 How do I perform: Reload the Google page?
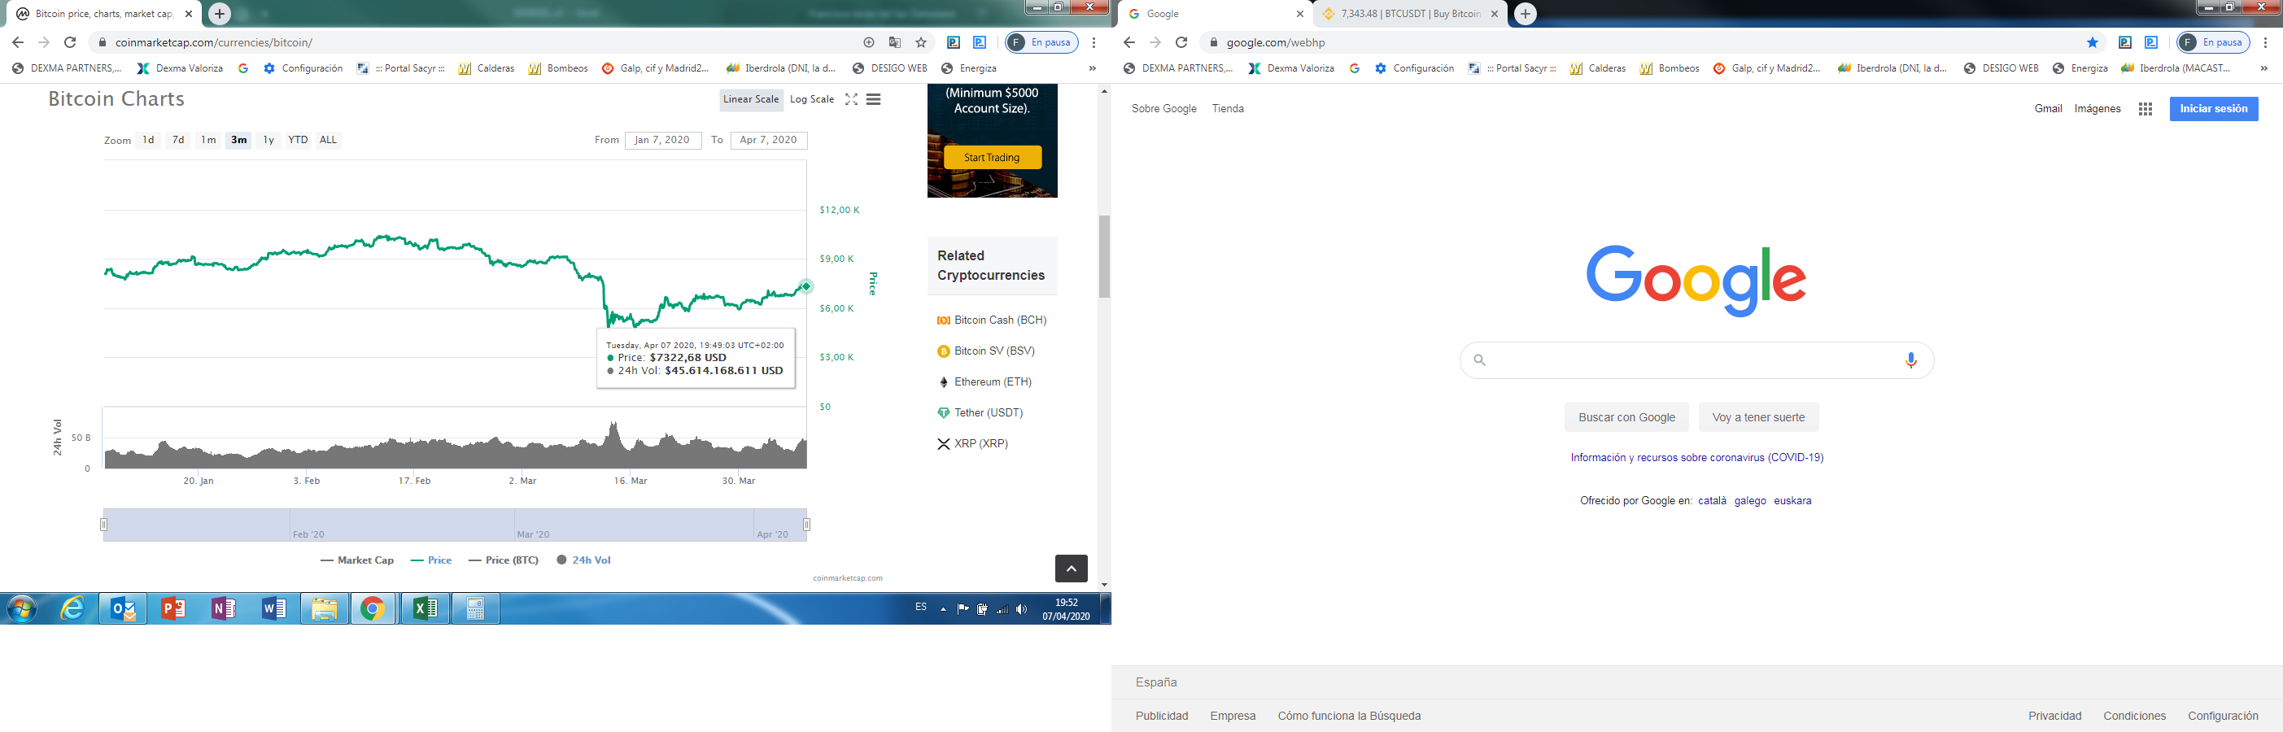[1181, 42]
